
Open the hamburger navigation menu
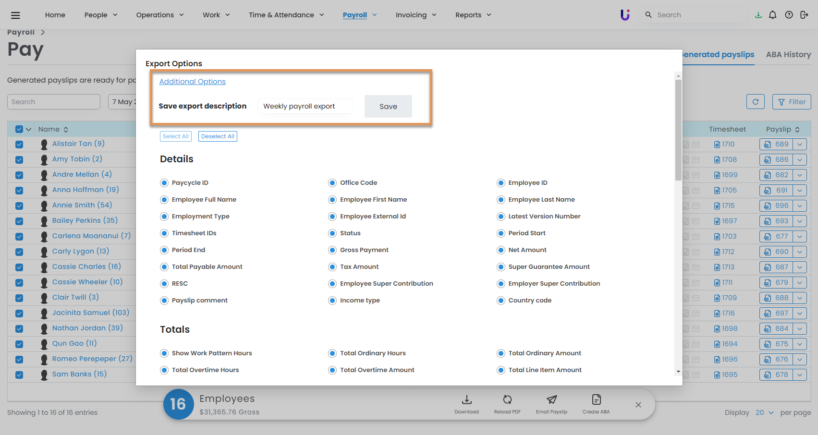click(15, 15)
